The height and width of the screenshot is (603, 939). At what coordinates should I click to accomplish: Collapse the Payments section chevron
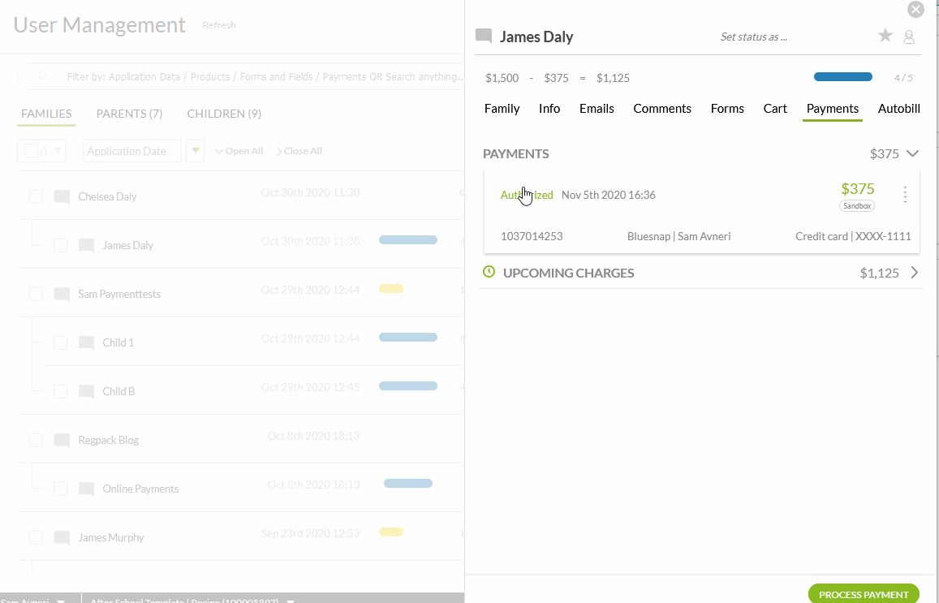point(912,153)
